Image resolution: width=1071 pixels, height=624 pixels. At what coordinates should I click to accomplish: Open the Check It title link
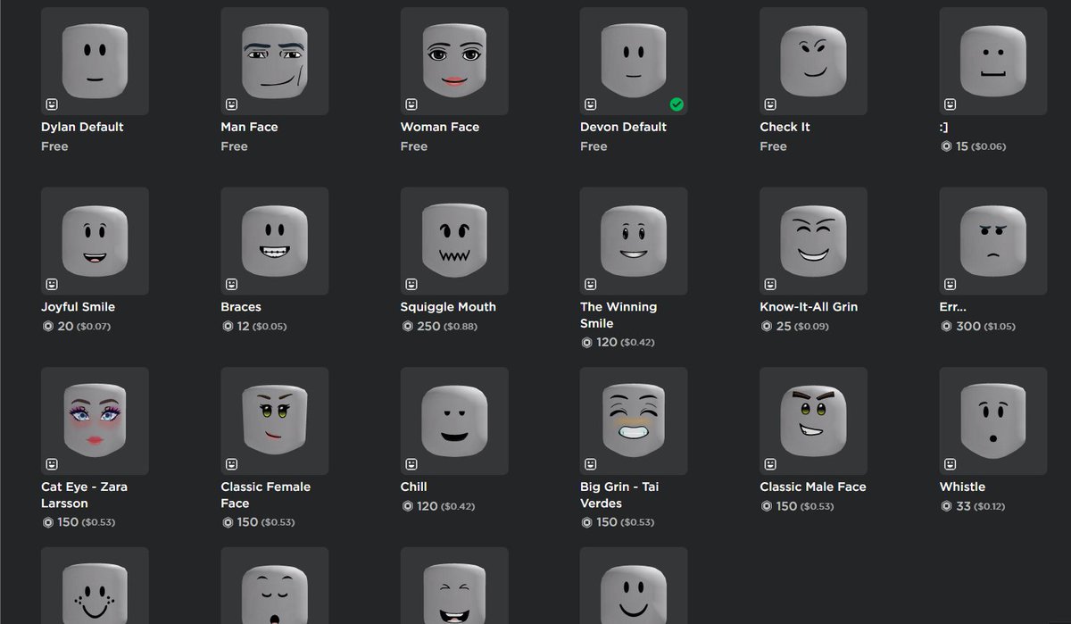(x=785, y=128)
